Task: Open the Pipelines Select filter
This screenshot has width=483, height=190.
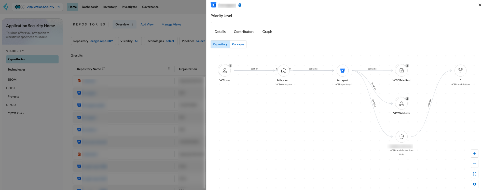Action: [x=193, y=41]
